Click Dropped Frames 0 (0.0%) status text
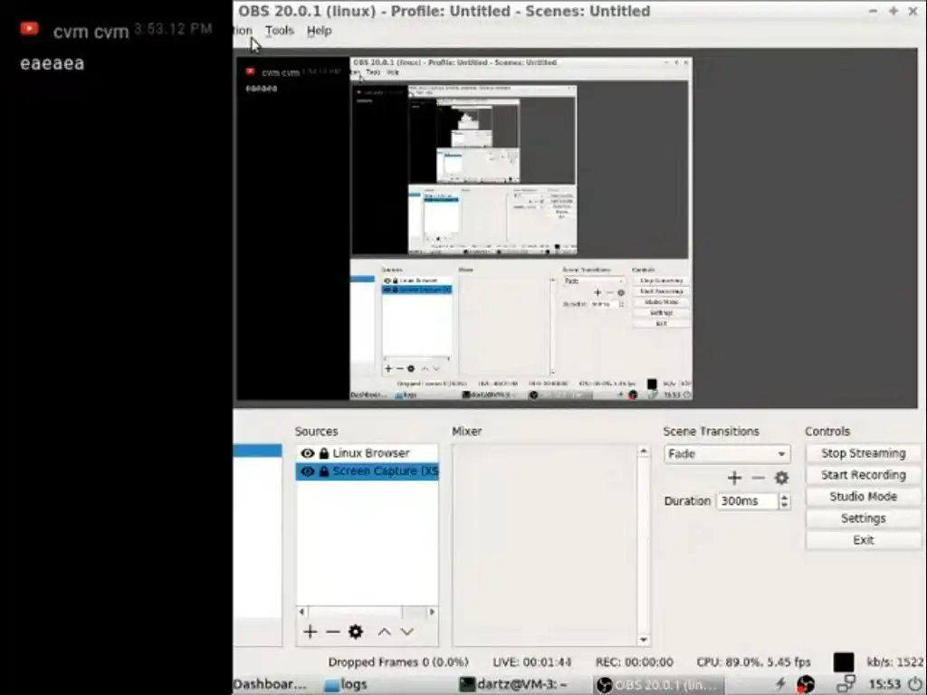 pyautogui.click(x=398, y=662)
